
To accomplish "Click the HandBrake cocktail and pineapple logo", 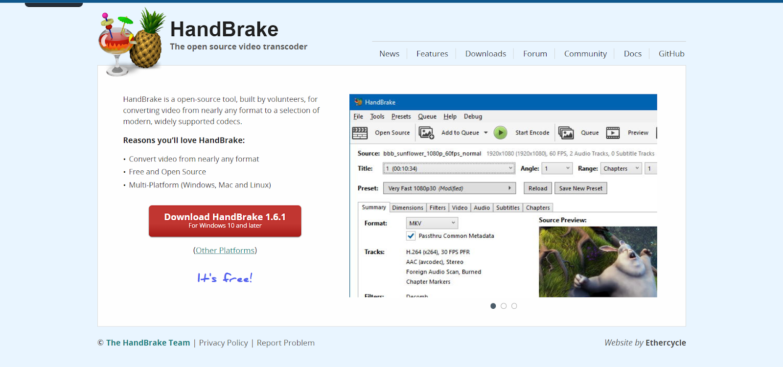I will coord(132,43).
